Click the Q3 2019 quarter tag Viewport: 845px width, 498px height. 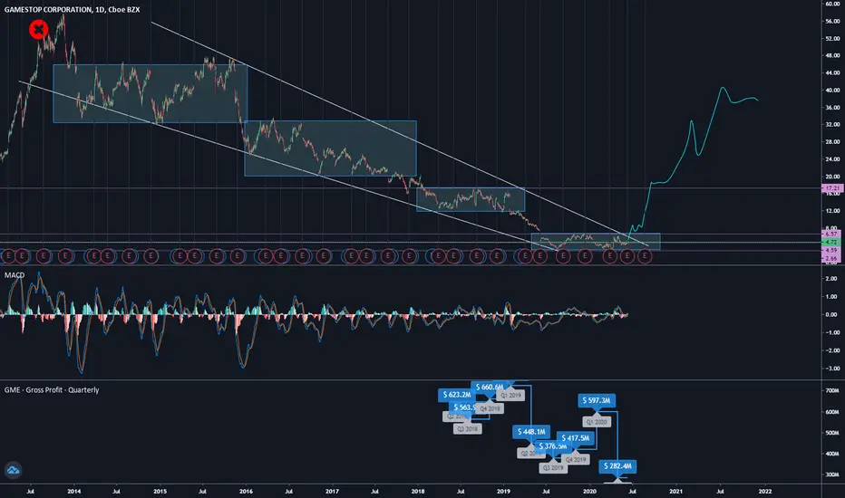553,468
